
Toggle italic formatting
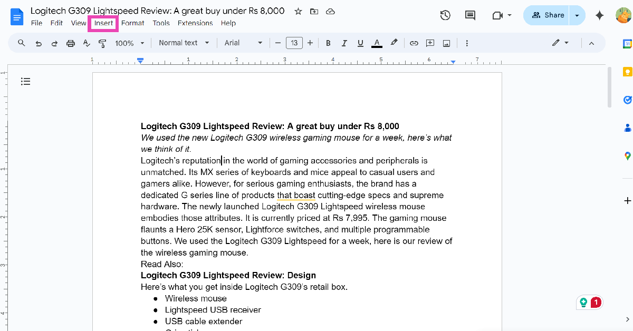click(x=344, y=43)
